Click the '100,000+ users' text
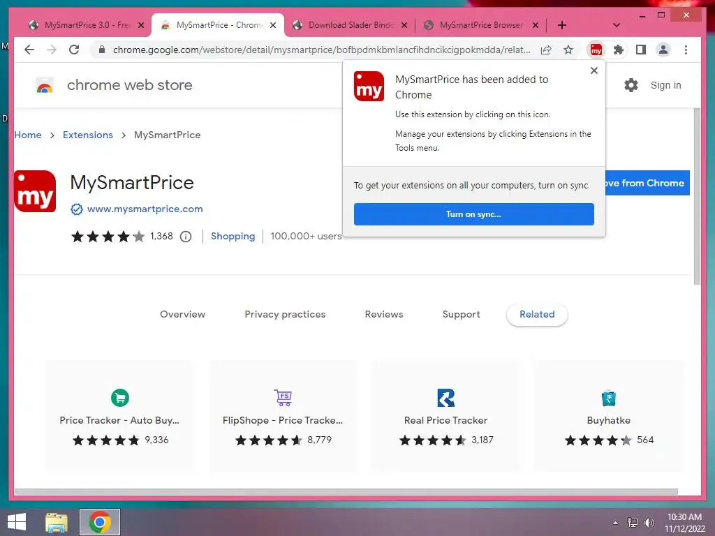The width and height of the screenshot is (715, 536). point(306,236)
